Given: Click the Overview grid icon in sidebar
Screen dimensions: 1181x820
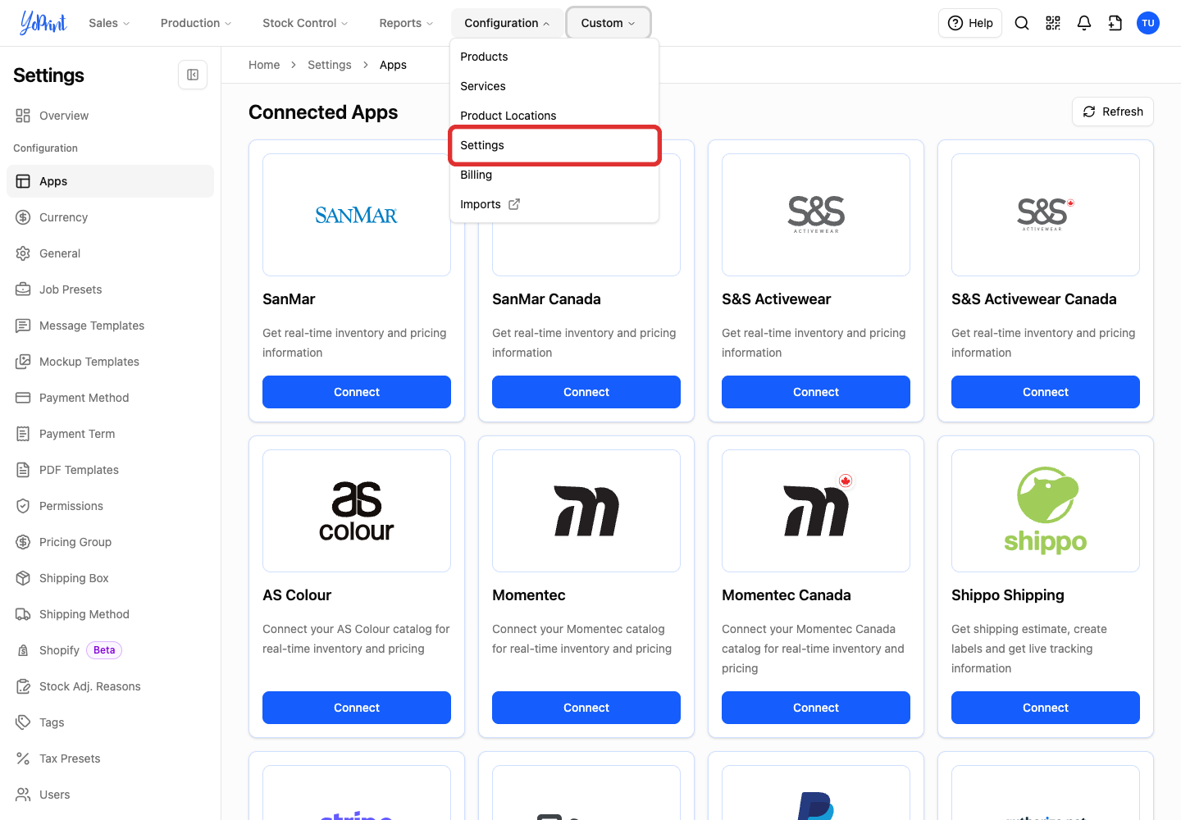Looking at the screenshot, I should (23, 116).
